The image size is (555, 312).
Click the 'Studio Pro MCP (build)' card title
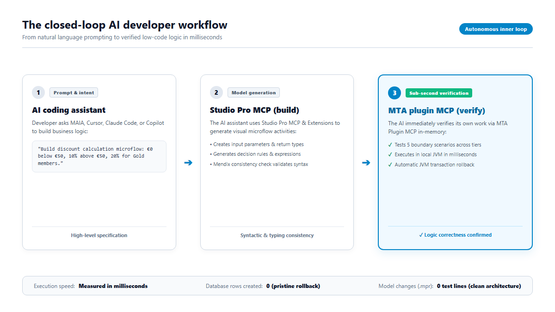tap(254, 110)
